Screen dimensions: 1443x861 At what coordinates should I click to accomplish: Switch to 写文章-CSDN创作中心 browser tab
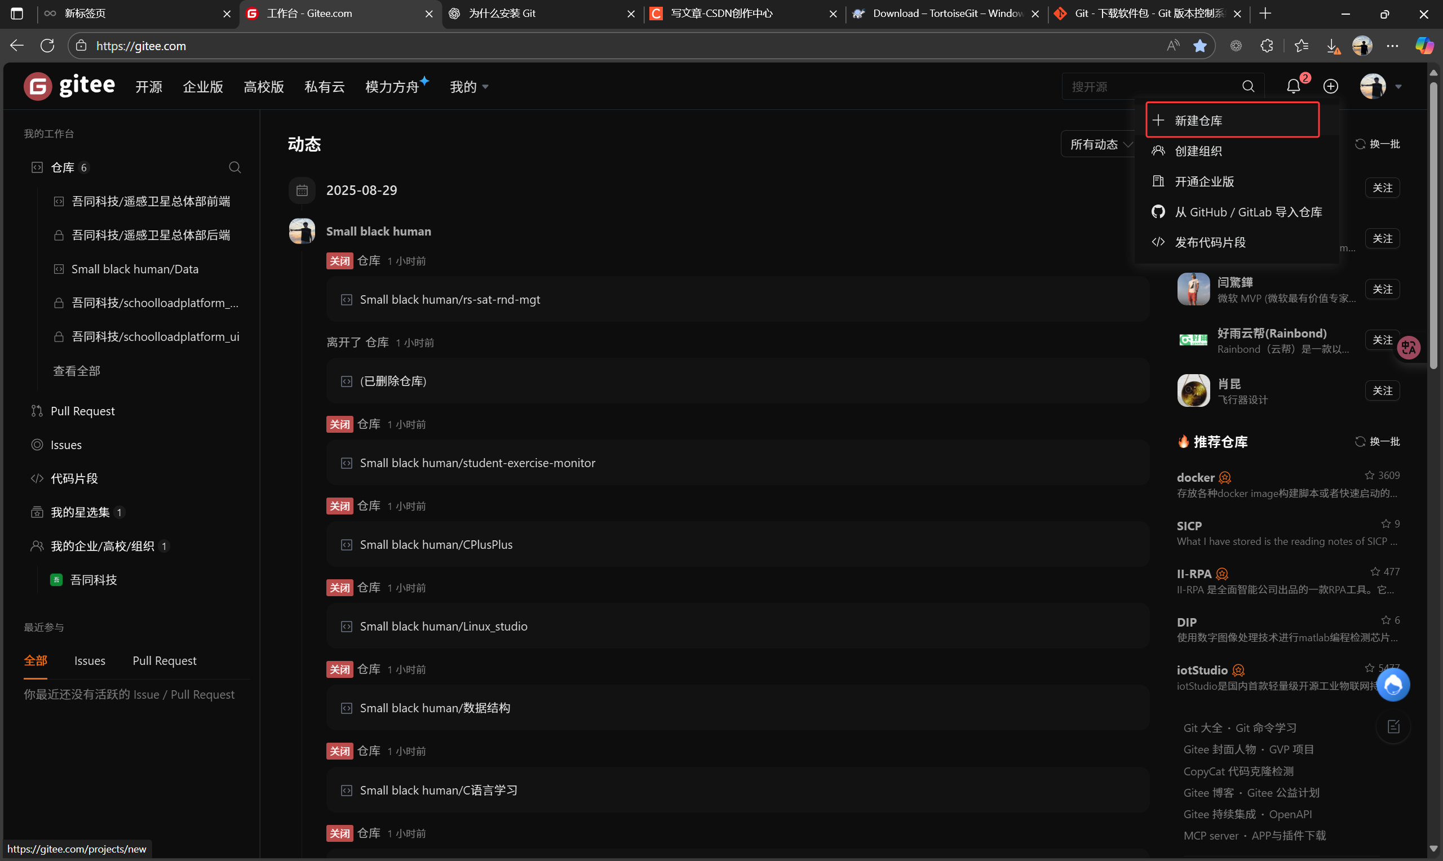pos(744,14)
